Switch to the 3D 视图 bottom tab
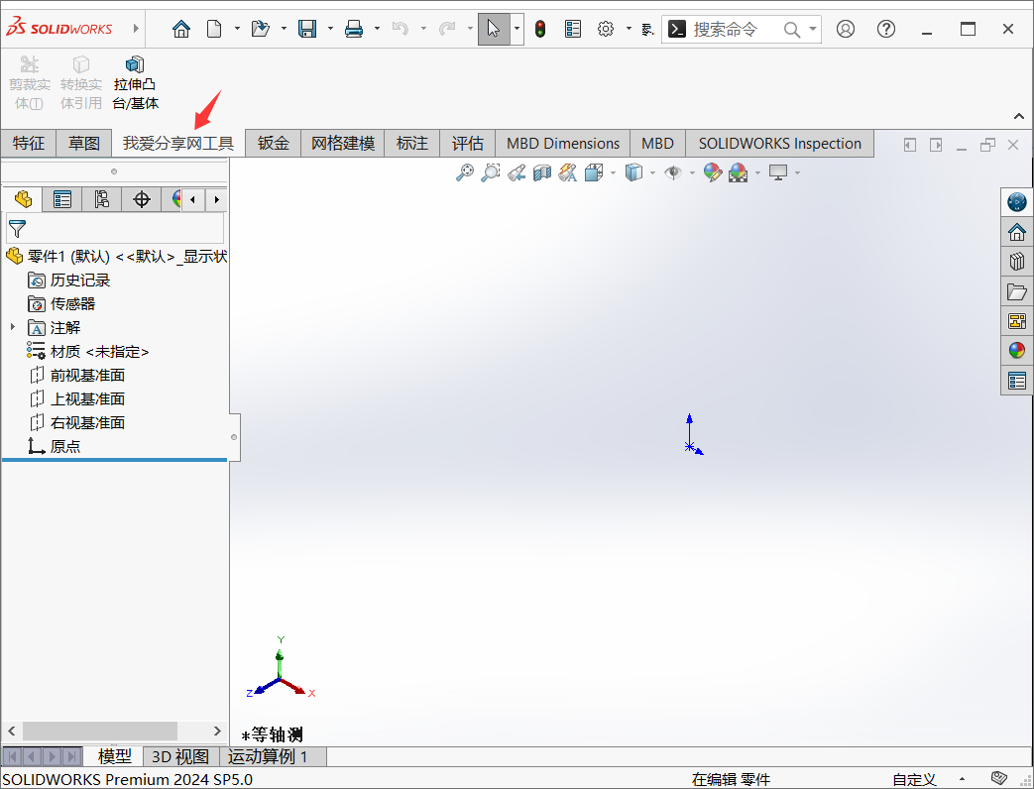Viewport: 1034px width, 789px height. pos(179,756)
